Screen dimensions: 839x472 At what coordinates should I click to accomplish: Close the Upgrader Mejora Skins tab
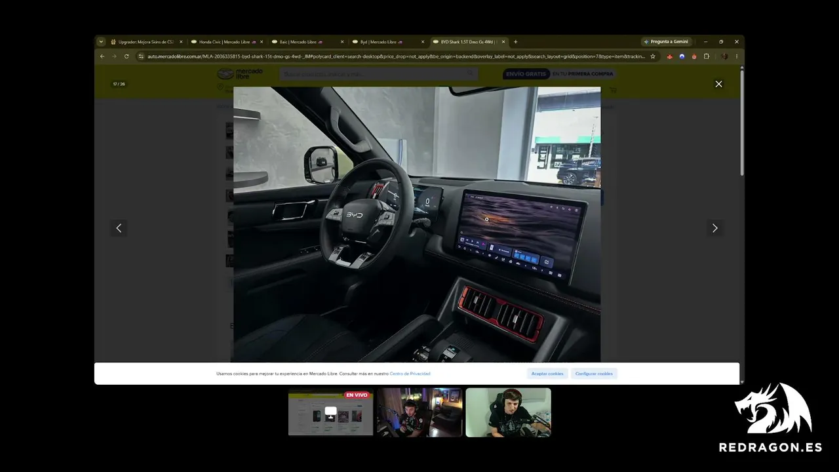181,42
